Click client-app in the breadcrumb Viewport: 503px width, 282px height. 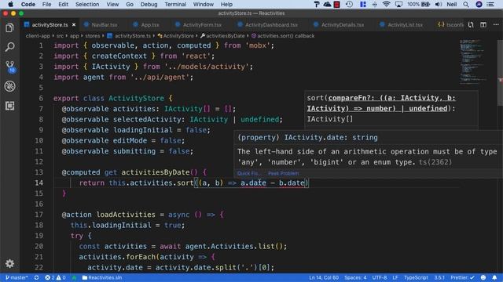tap(38, 36)
